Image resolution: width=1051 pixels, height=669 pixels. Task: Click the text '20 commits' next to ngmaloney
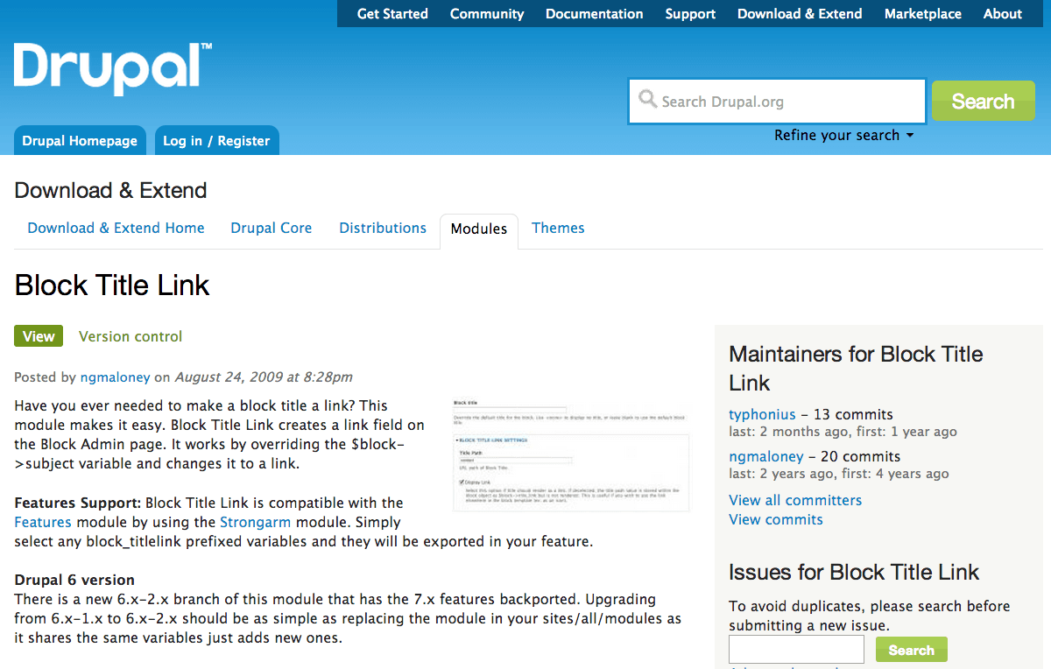860,456
